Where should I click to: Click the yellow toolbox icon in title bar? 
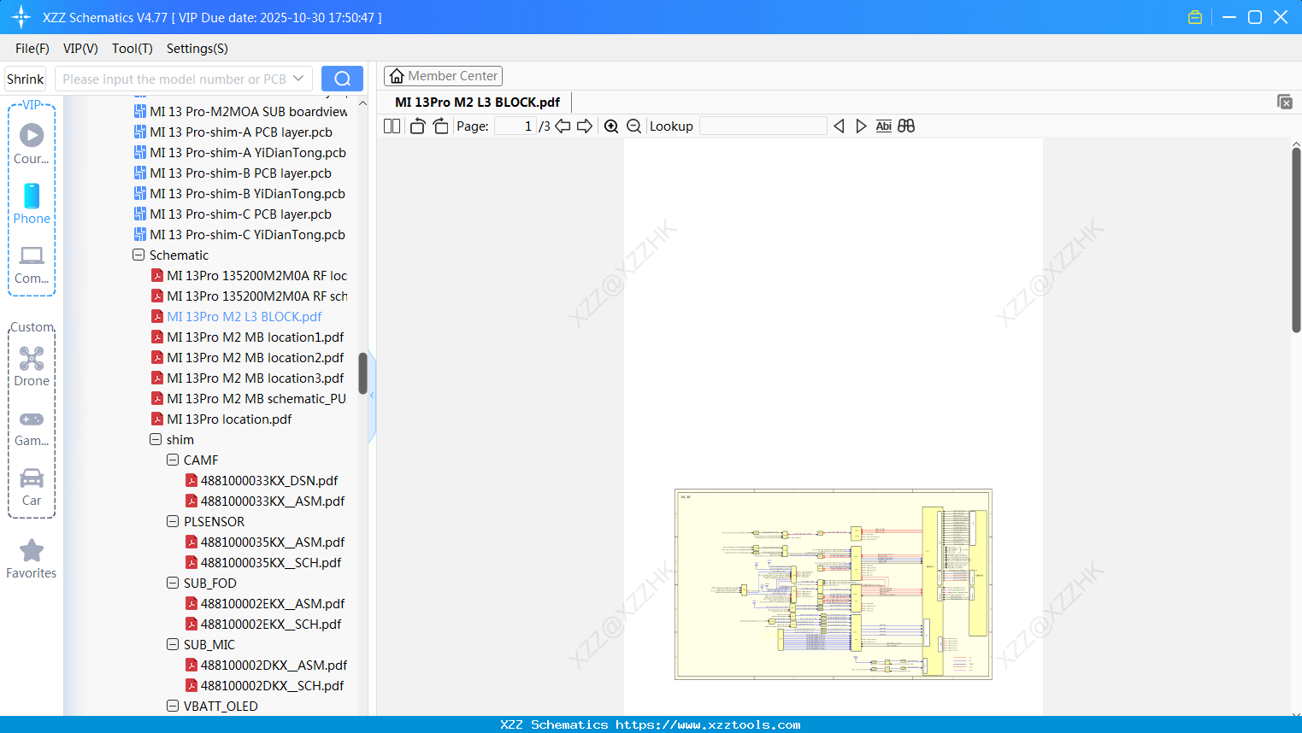pos(1195,17)
